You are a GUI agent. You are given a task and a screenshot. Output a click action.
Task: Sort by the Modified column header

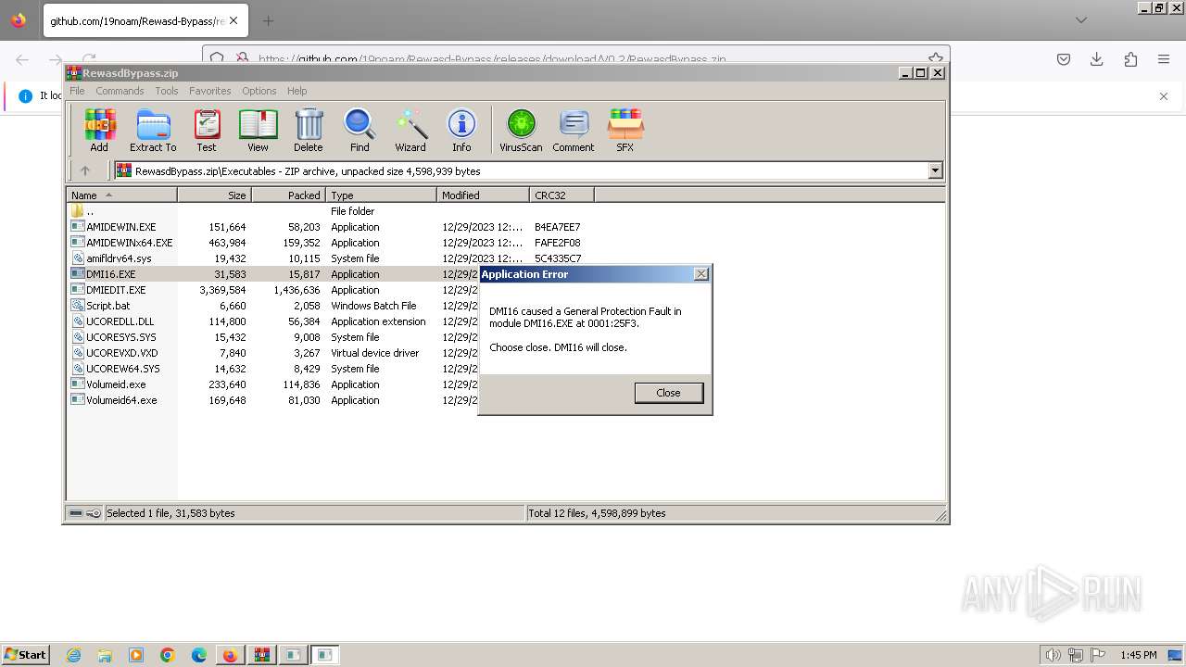click(483, 195)
